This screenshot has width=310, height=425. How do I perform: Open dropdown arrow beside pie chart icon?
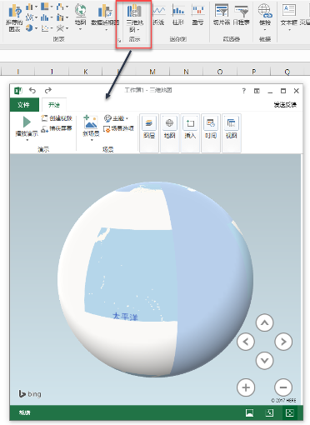point(36,28)
